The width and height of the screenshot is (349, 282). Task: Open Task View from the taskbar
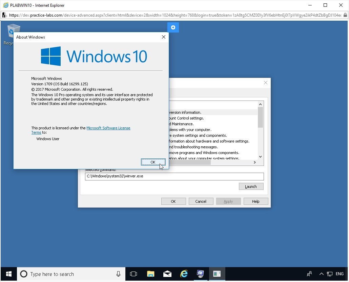pyautogui.click(x=133, y=274)
